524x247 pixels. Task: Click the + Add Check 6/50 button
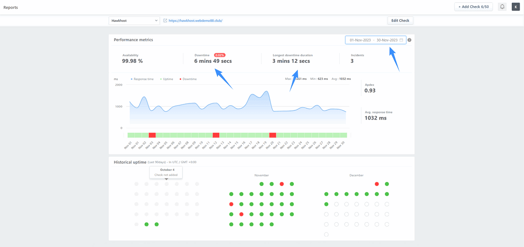474,7
